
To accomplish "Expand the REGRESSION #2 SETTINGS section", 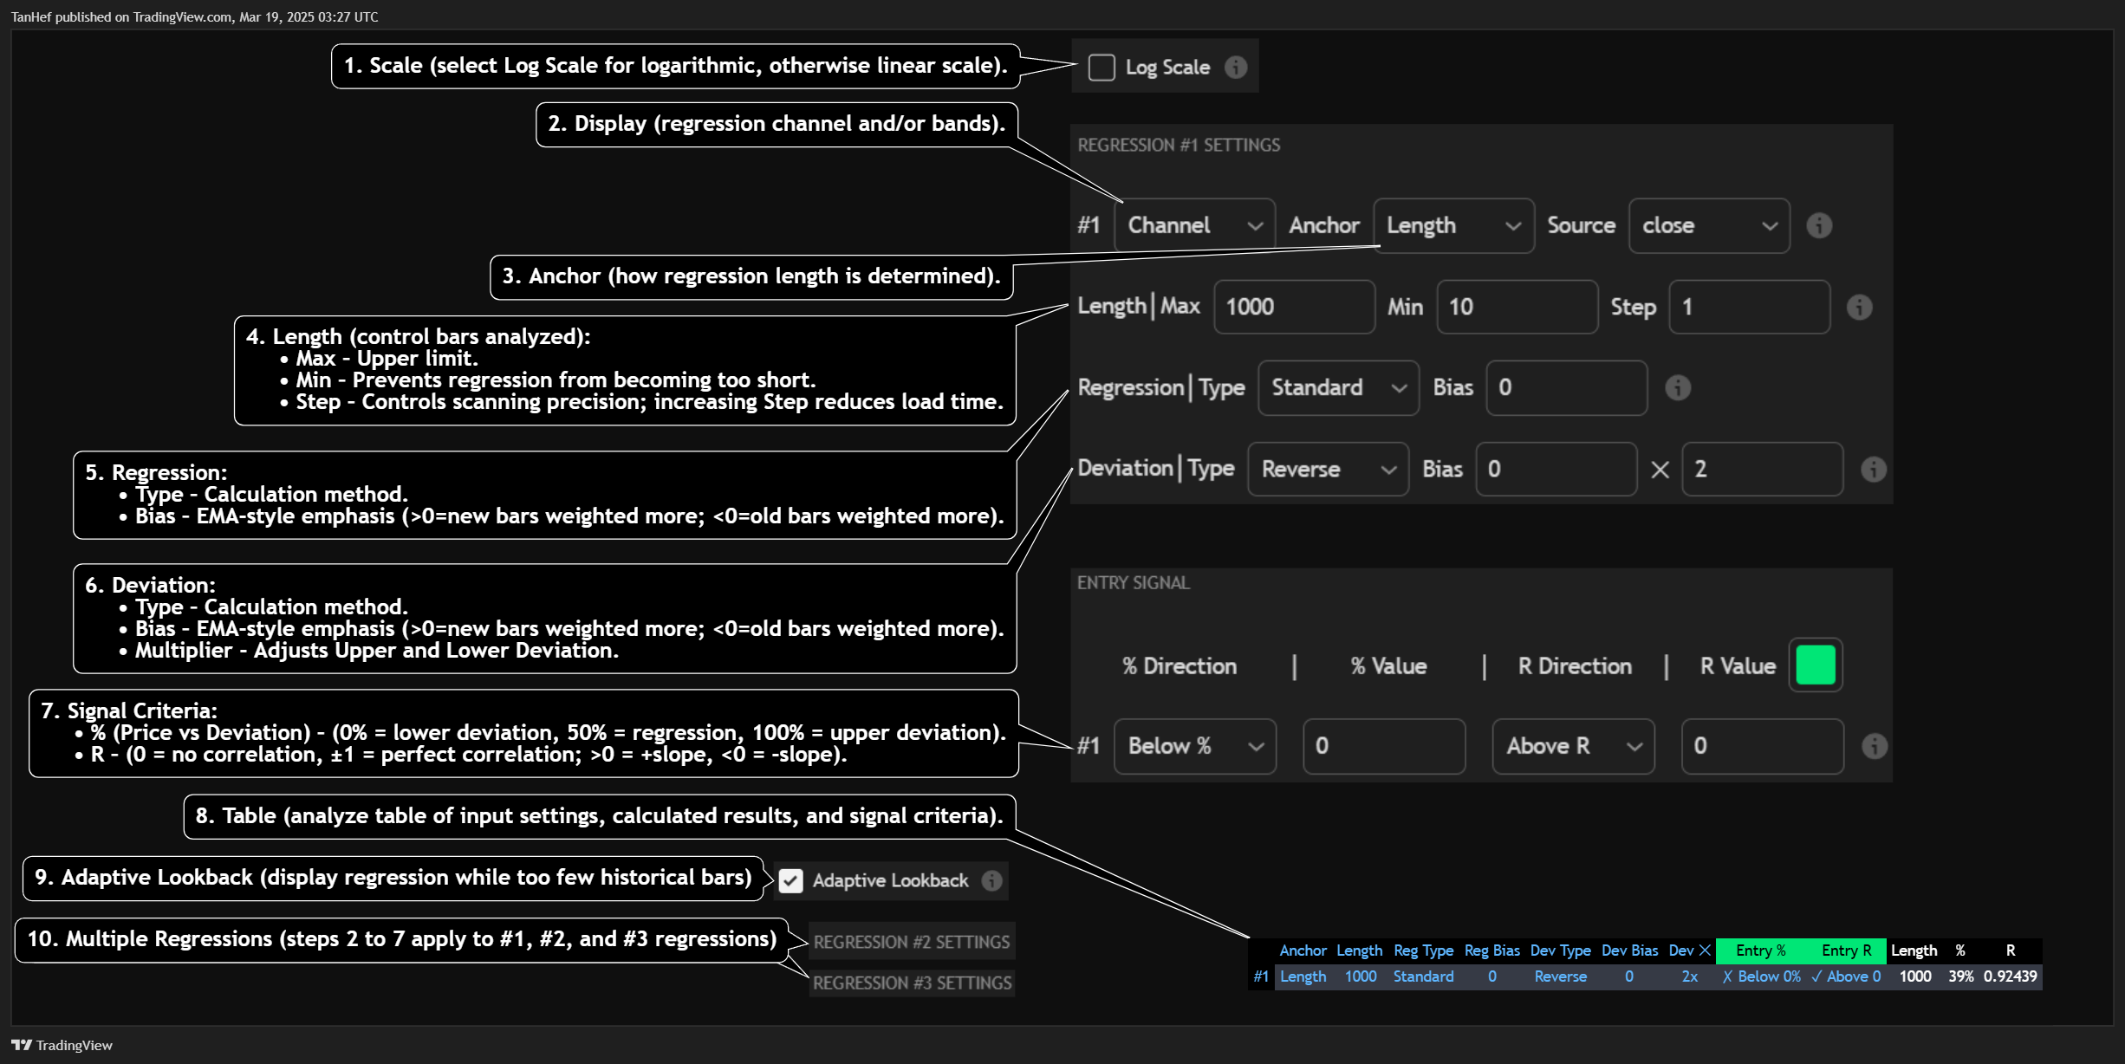I will pyautogui.click(x=912, y=942).
